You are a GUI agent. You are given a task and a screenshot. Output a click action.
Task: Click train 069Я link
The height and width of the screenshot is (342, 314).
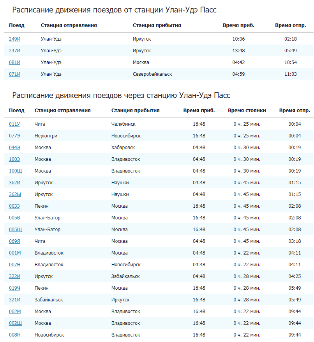coord(14,241)
